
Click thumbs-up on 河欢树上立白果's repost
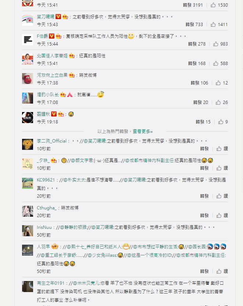point(218,83)
